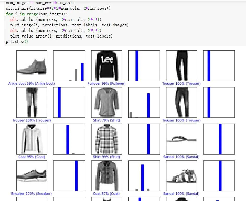Click the small gray bar in Shirt 79% chart

coord(131,114)
